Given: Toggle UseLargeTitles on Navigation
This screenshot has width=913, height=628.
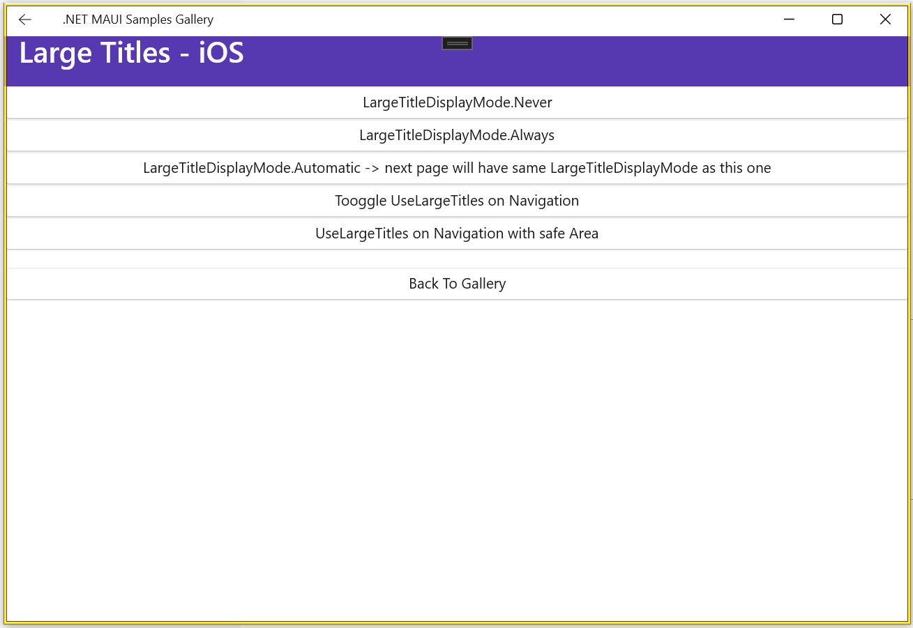Looking at the screenshot, I should pos(457,201).
